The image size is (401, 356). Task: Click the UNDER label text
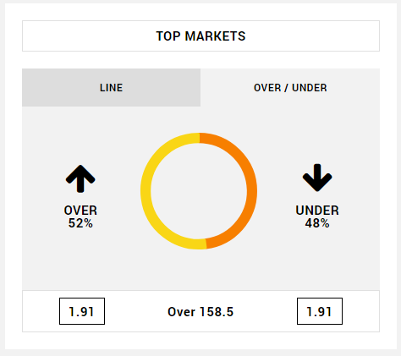(317, 211)
